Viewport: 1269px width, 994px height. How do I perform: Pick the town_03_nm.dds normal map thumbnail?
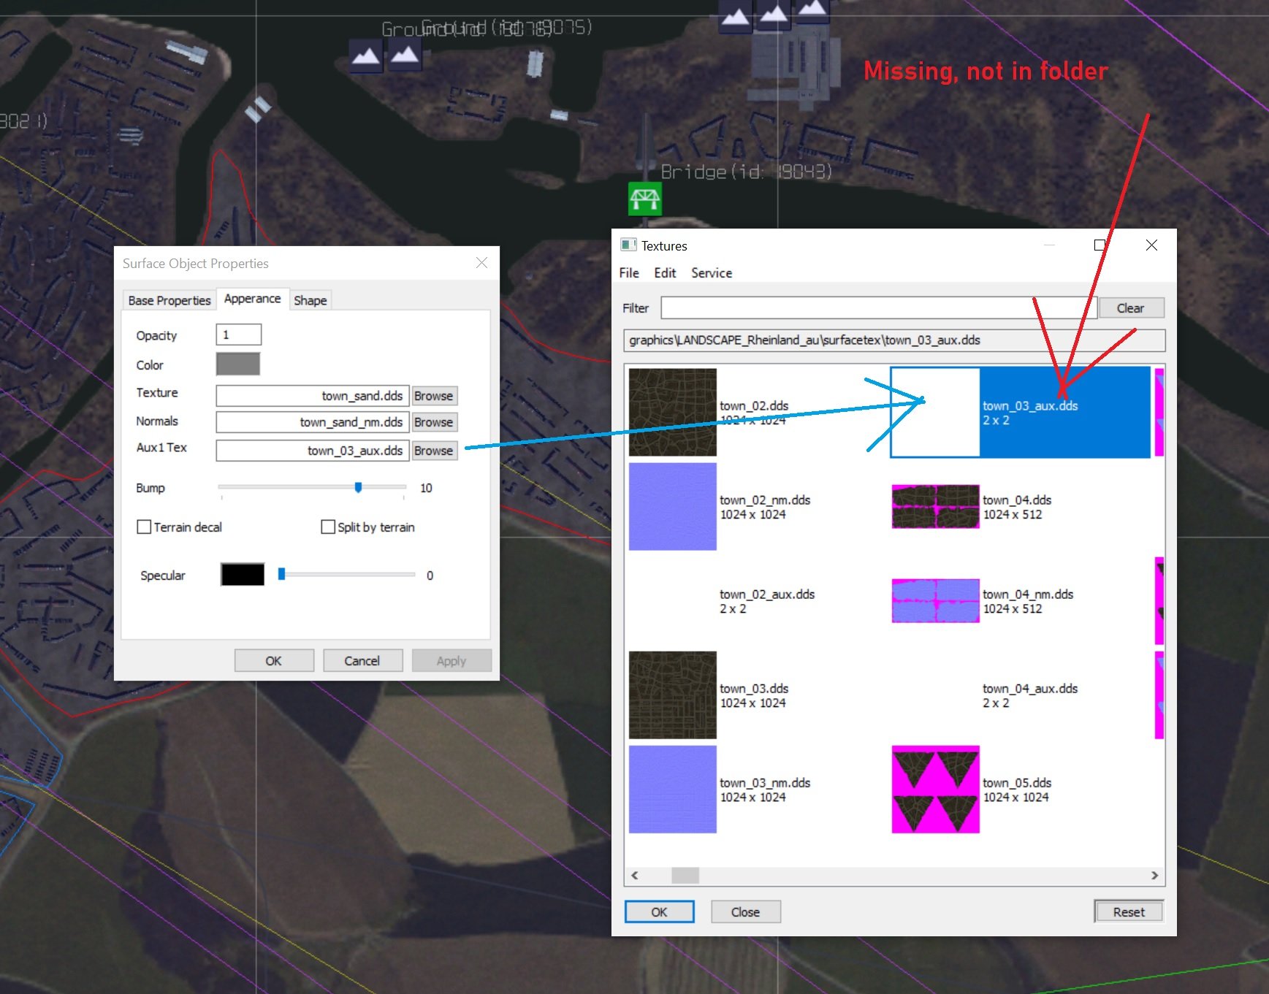pyautogui.click(x=672, y=789)
